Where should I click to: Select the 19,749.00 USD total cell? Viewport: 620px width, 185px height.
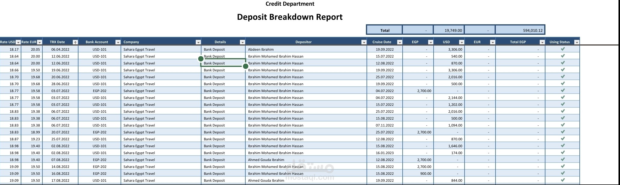coord(449,30)
